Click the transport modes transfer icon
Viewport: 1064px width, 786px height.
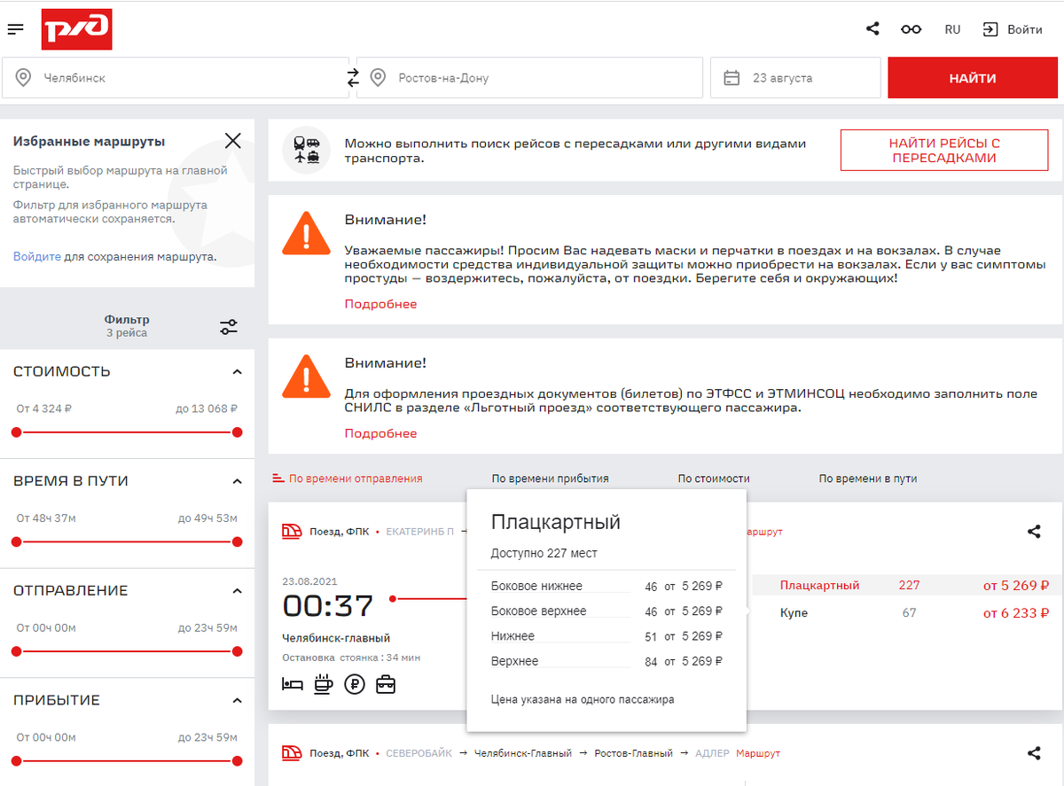(306, 150)
